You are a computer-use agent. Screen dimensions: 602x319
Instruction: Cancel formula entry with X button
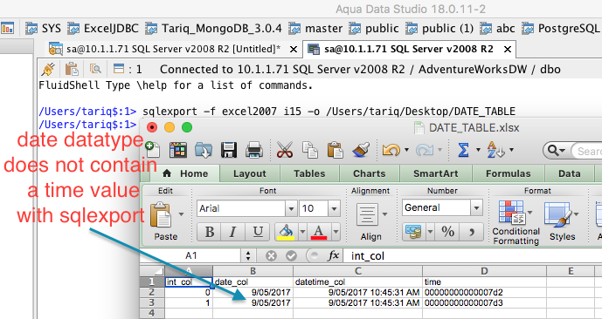271,255
